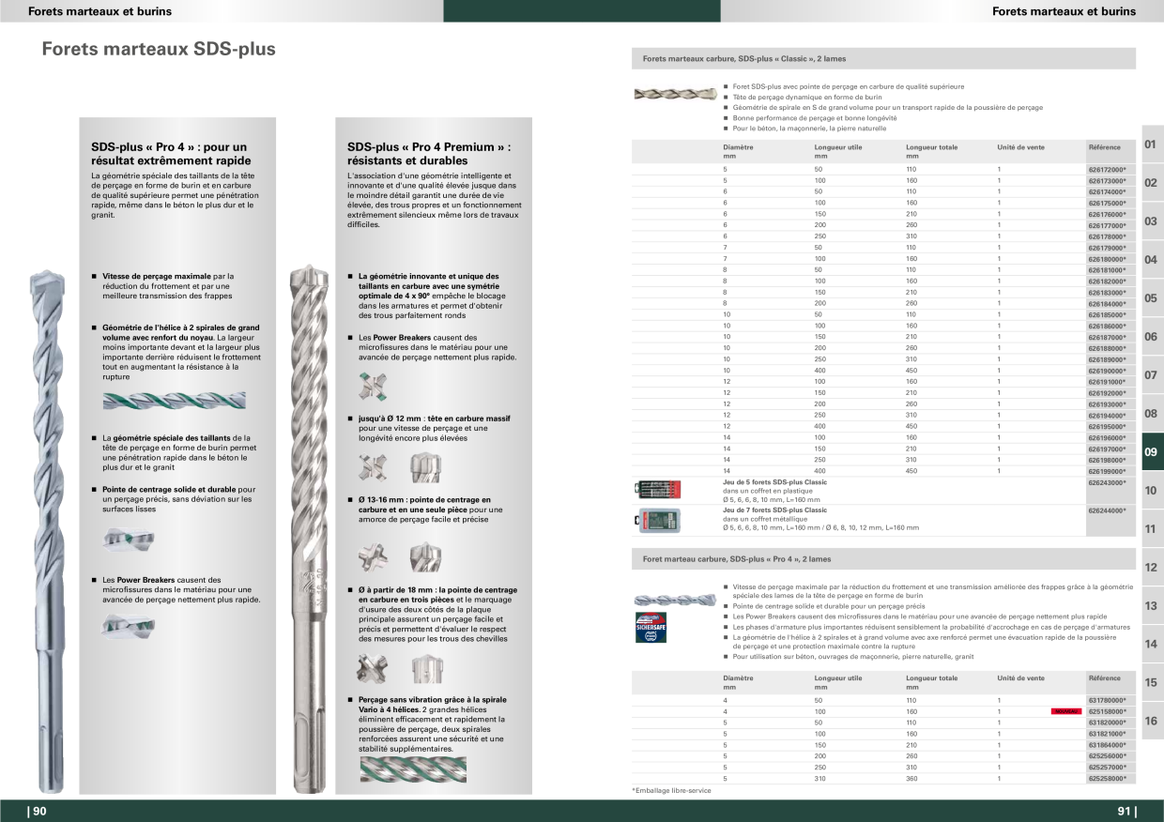
Task: Click section bar 'Forets marteaux carbure, SDS-plus « Classic », 2 lames'
Action: coord(884,58)
